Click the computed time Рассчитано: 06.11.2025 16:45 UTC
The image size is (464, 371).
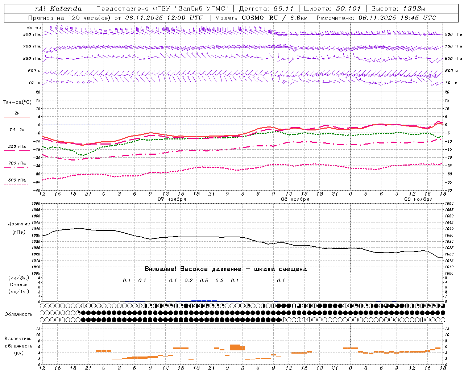tap(376, 18)
